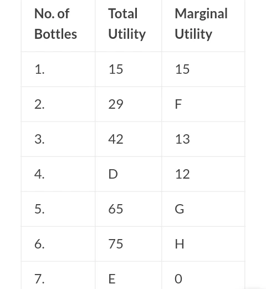The width and height of the screenshot is (266, 289).
Task: Click bottle number 4 row label
Action: tap(39, 174)
